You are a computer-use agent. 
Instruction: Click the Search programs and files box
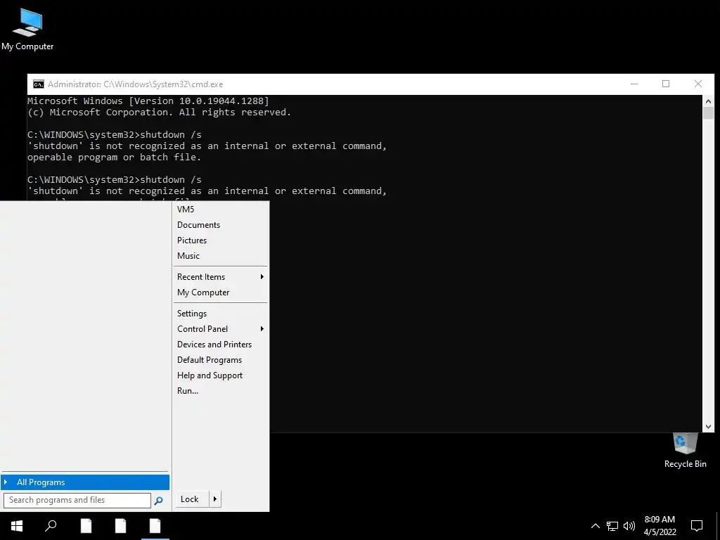coord(77,500)
